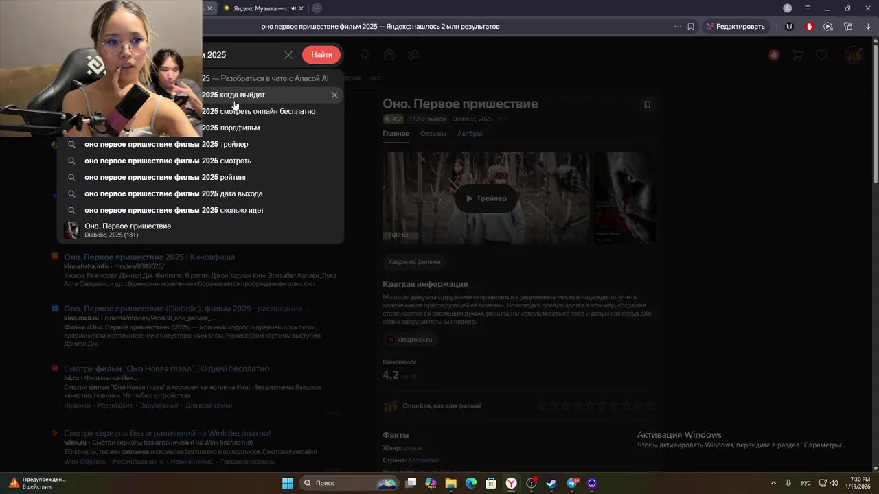Open the video playback toolbar icon
The image size is (879, 494).
(x=828, y=27)
